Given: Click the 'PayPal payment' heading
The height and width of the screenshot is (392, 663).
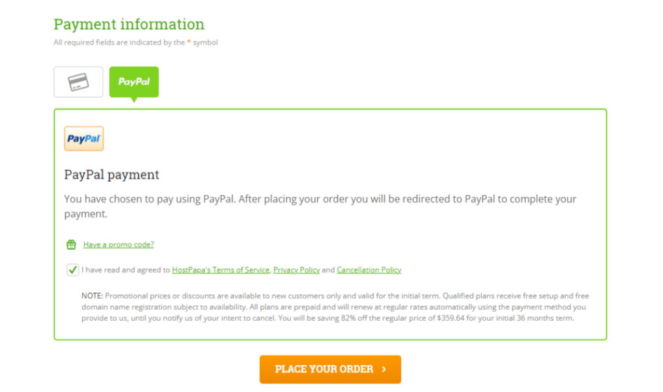Looking at the screenshot, I should (x=111, y=175).
